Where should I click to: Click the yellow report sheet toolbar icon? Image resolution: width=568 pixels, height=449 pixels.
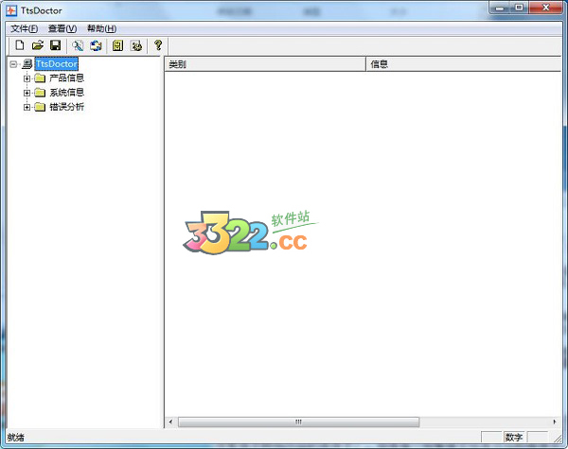pyautogui.click(x=117, y=45)
